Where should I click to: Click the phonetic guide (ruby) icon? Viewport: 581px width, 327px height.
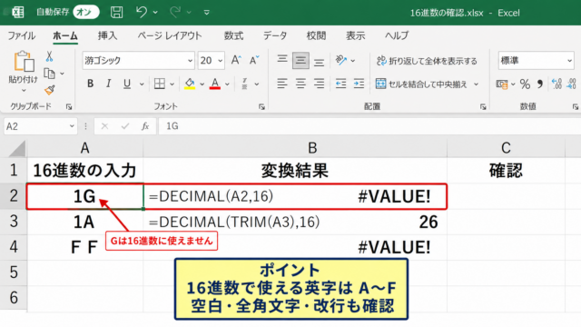(x=244, y=84)
